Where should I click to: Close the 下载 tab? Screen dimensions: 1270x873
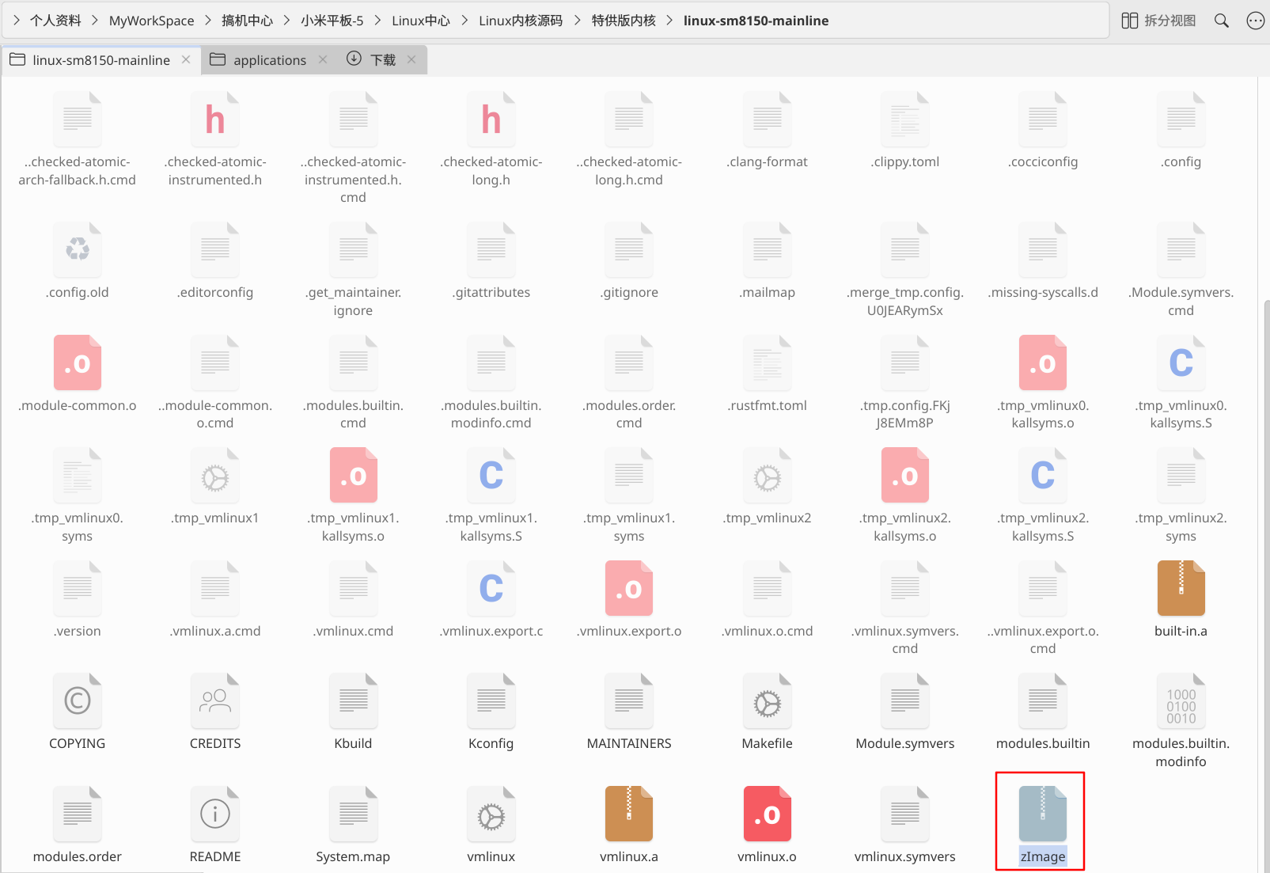point(411,59)
